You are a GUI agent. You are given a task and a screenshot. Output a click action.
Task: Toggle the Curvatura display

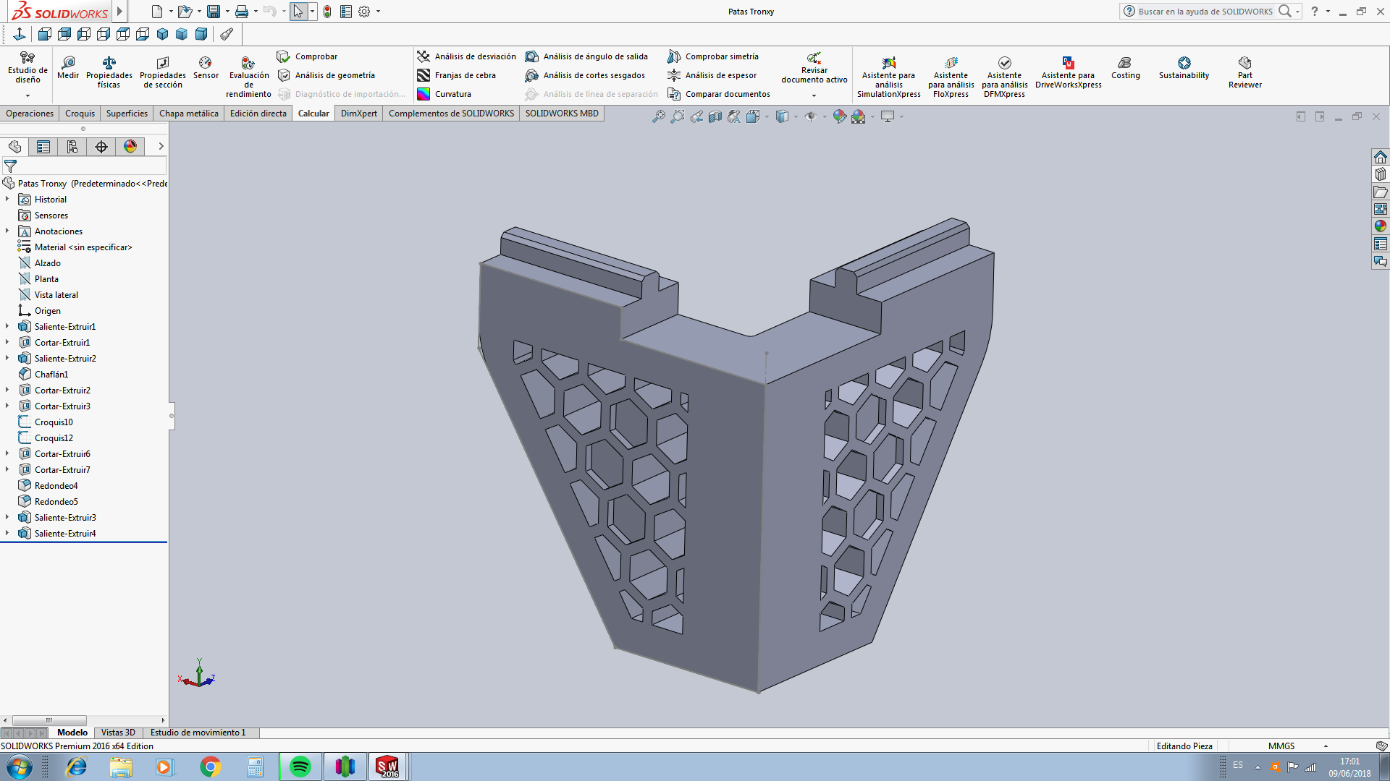pyautogui.click(x=445, y=94)
